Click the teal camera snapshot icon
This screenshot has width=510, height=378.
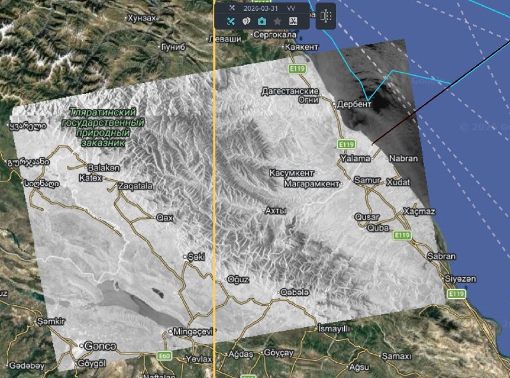coord(261,21)
